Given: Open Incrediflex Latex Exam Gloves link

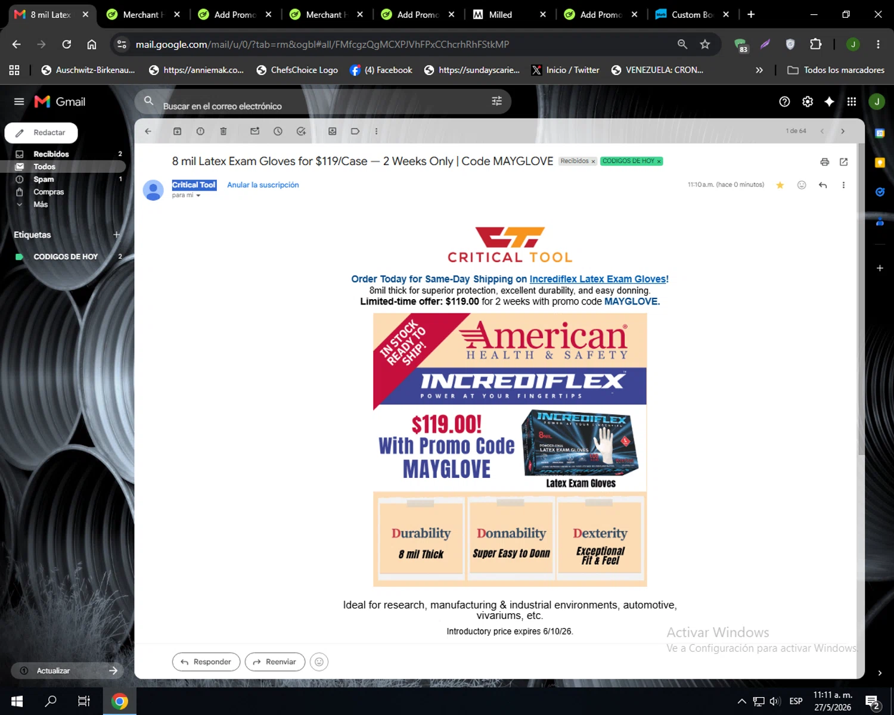Looking at the screenshot, I should [x=598, y=279].
